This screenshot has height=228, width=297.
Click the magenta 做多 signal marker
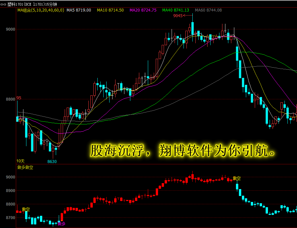pos(62,224)
